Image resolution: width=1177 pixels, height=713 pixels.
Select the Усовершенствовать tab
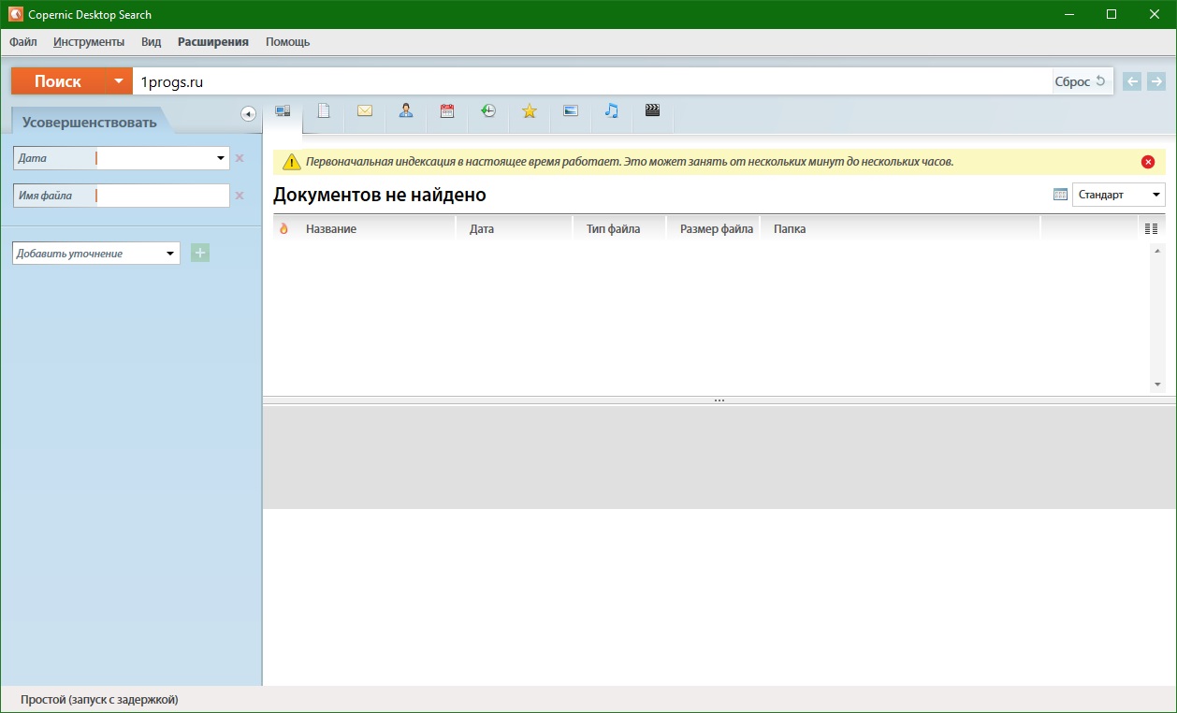tap(90, 122)
